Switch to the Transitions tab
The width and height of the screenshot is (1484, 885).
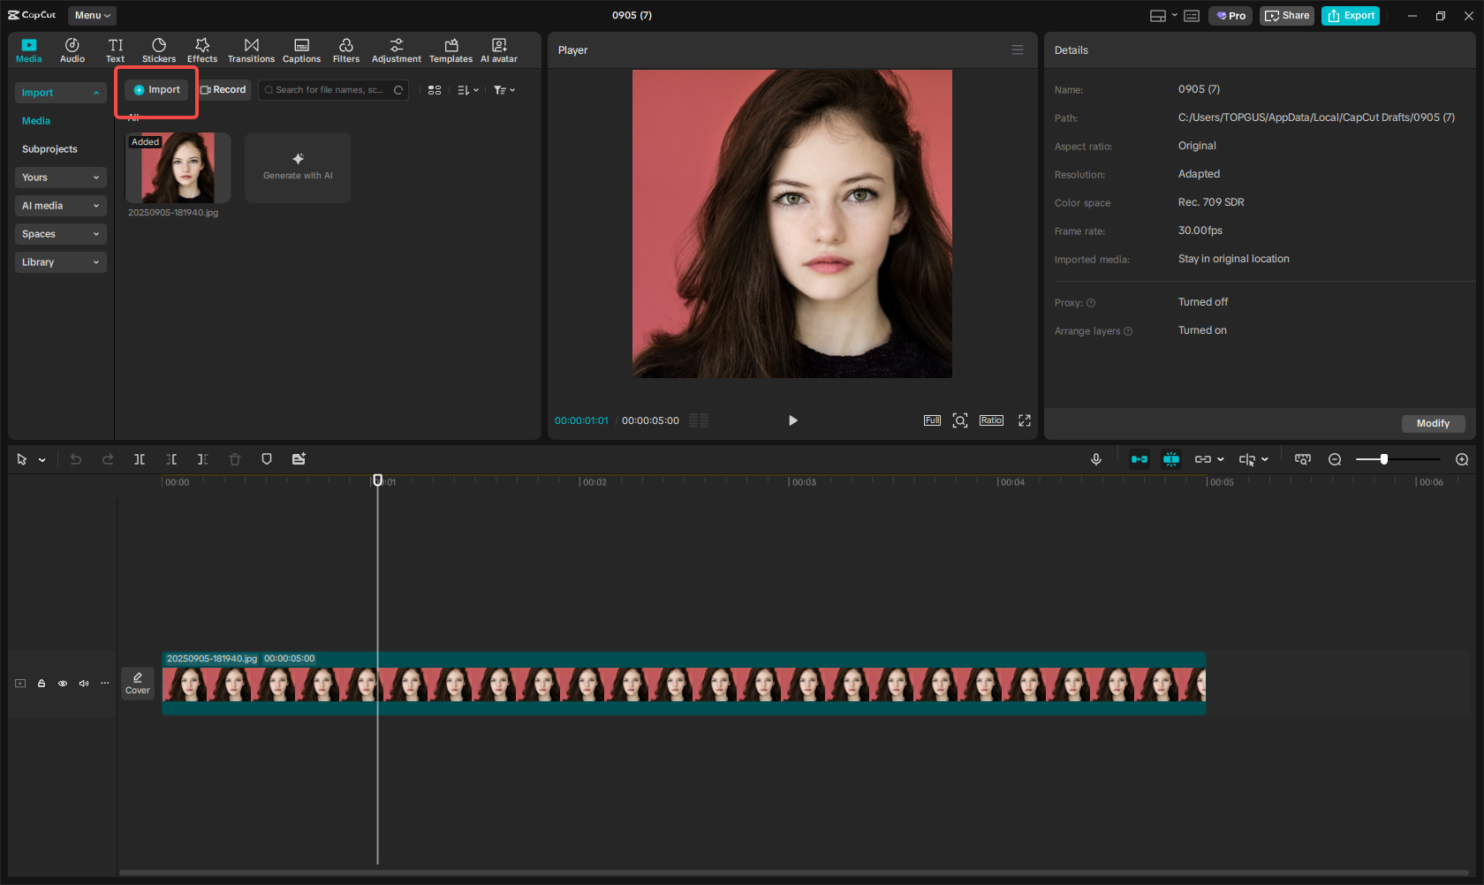[x=251, y=50]
